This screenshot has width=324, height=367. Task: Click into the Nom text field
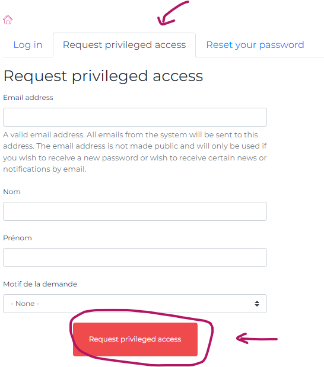point(135,211)
